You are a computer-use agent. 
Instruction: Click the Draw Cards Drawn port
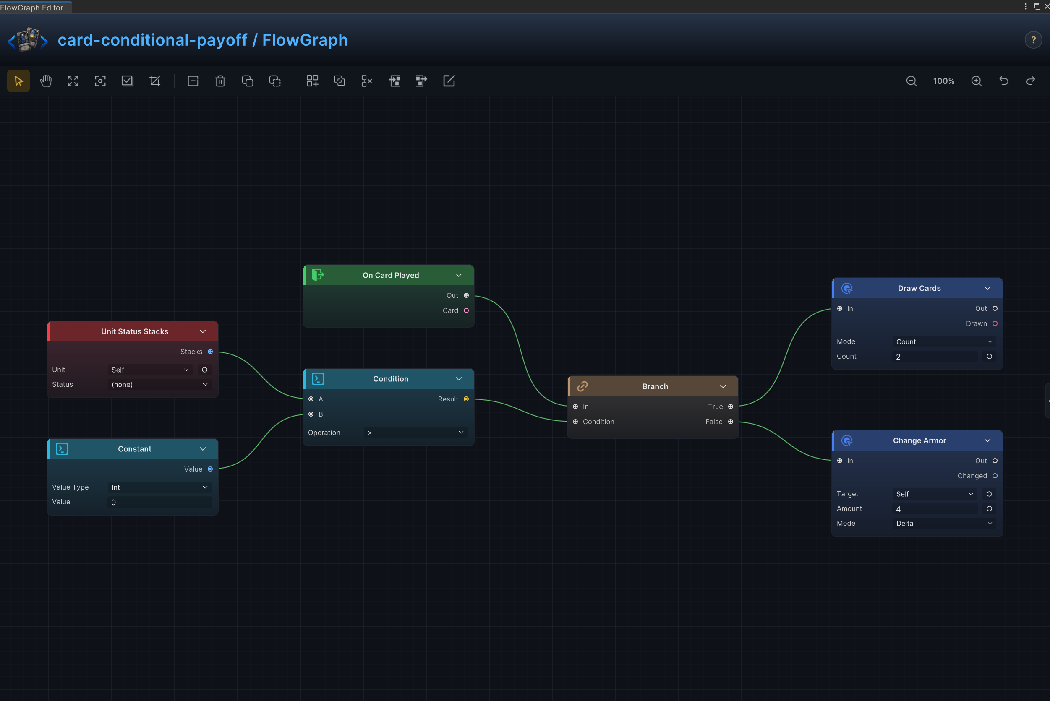click(x=995, y=324)
